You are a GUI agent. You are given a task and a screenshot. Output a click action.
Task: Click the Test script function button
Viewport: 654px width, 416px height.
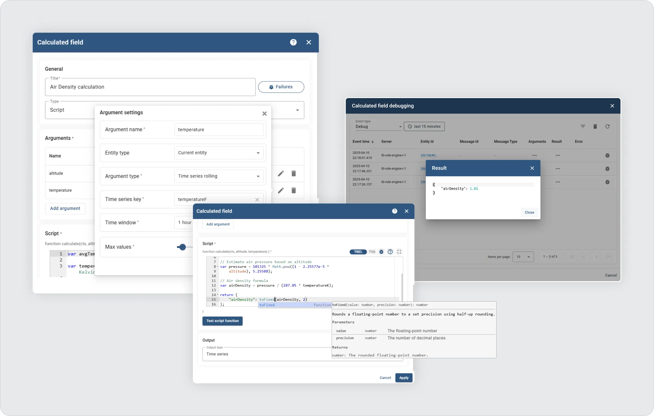click(222, 321)
